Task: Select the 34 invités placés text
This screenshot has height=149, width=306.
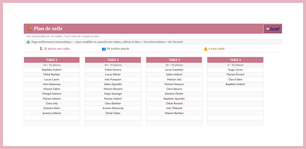Action: tap(118, 48)
